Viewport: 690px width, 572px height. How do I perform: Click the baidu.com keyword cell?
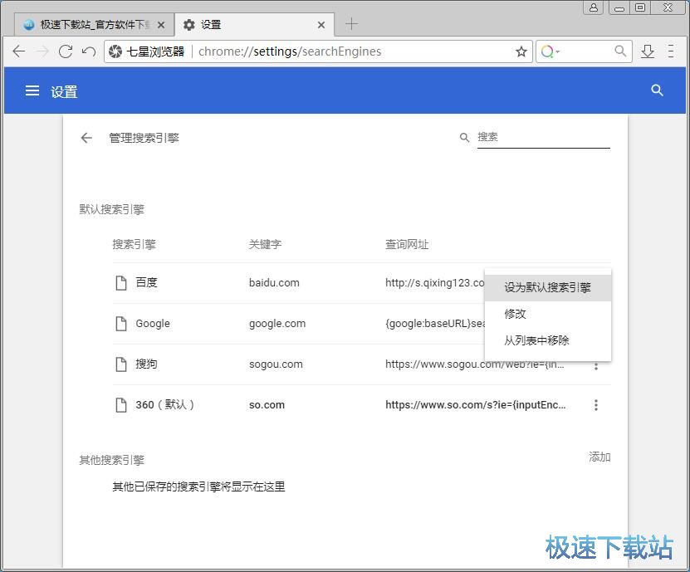[274, 283]
